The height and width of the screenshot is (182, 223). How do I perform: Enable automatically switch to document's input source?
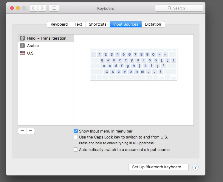point(76,150)
